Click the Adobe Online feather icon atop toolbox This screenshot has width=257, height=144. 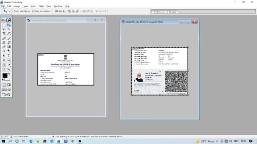coord(6,20)
